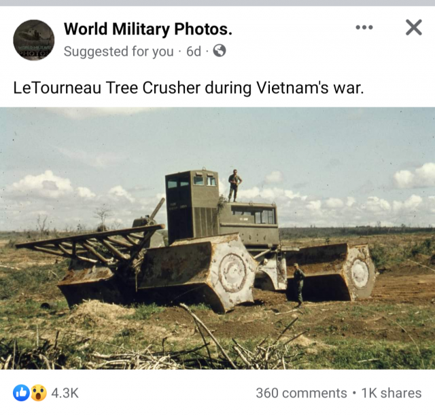
Task: Open the three-dots post options menu
Action: 364,27
